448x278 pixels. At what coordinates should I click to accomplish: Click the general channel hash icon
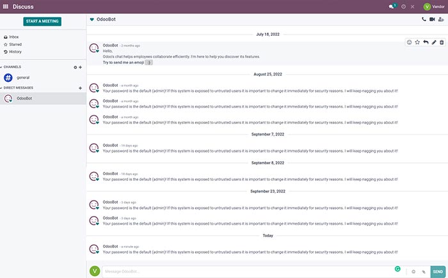point(8,77)
